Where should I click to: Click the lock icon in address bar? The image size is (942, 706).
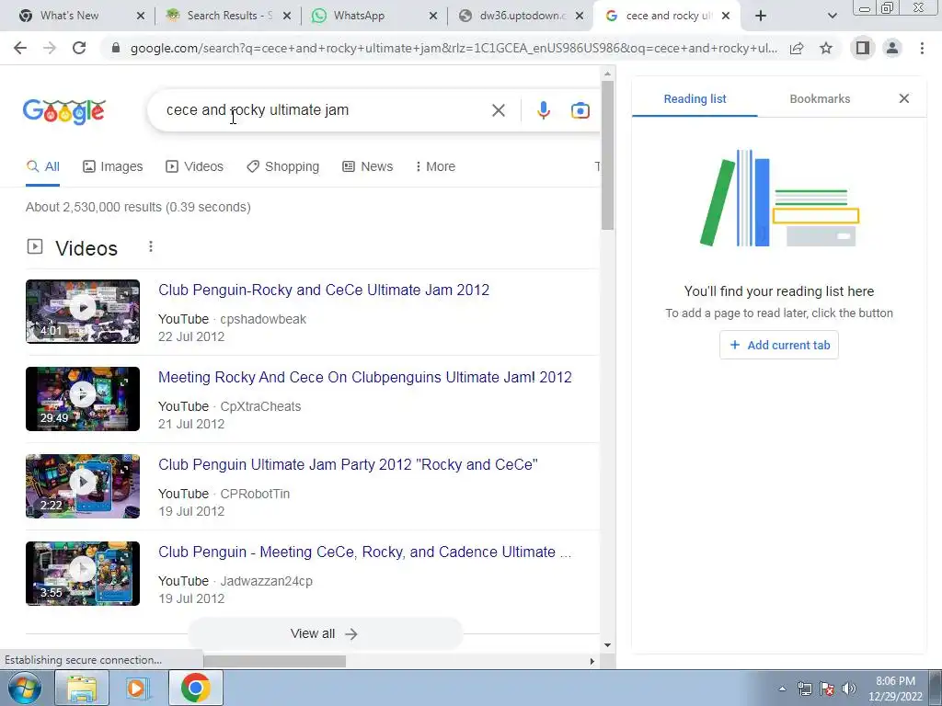click(116, 48)
